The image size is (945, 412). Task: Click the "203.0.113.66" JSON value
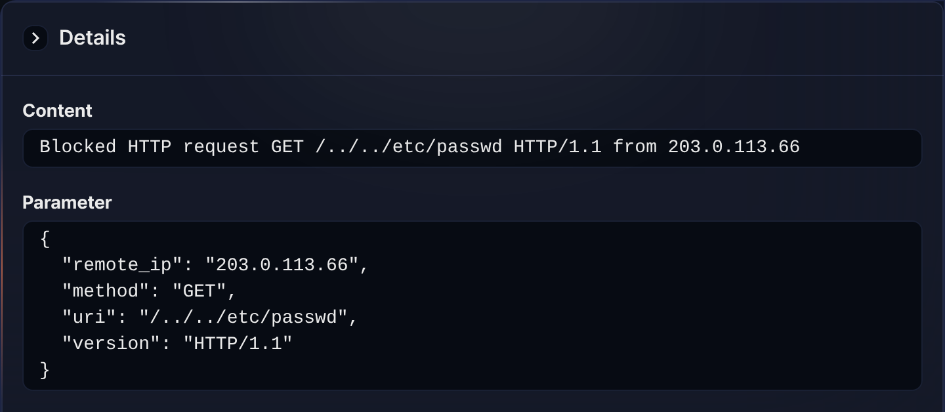click(x=282, y=265)
